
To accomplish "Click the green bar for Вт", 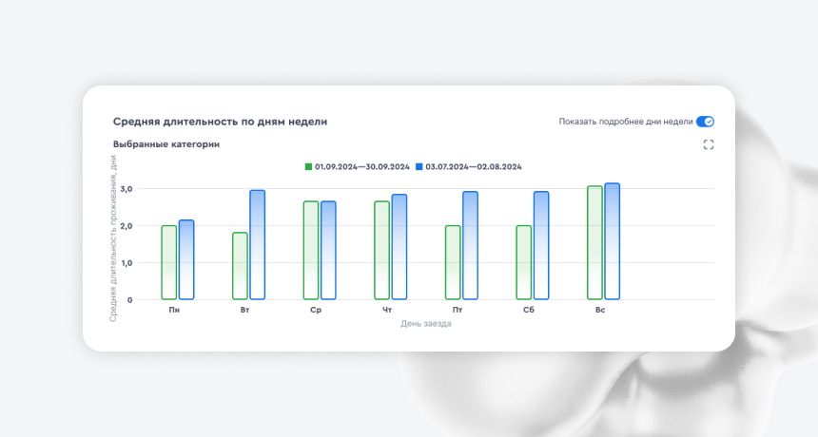I will 240,266.
